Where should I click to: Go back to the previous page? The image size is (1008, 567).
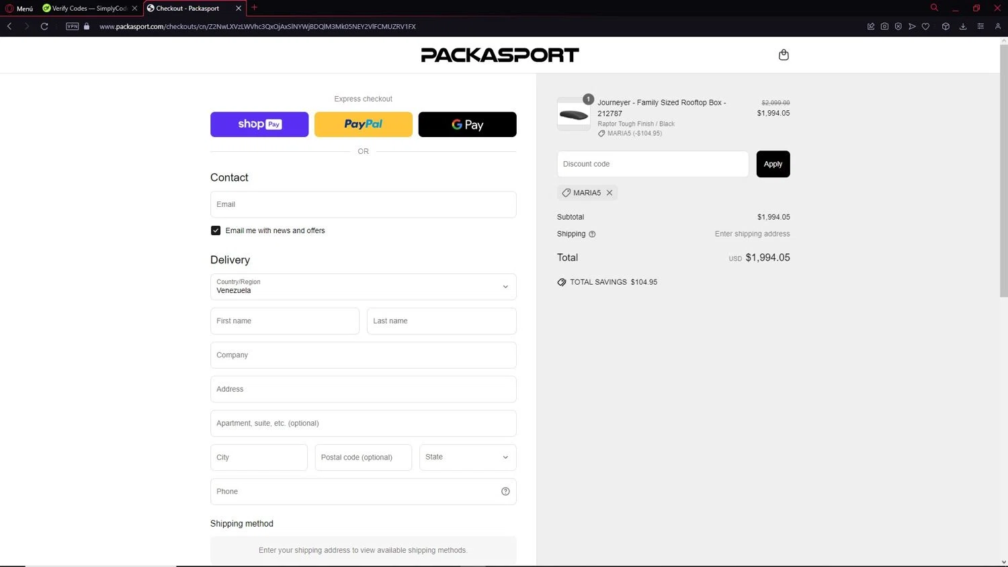tap(9, 26)
